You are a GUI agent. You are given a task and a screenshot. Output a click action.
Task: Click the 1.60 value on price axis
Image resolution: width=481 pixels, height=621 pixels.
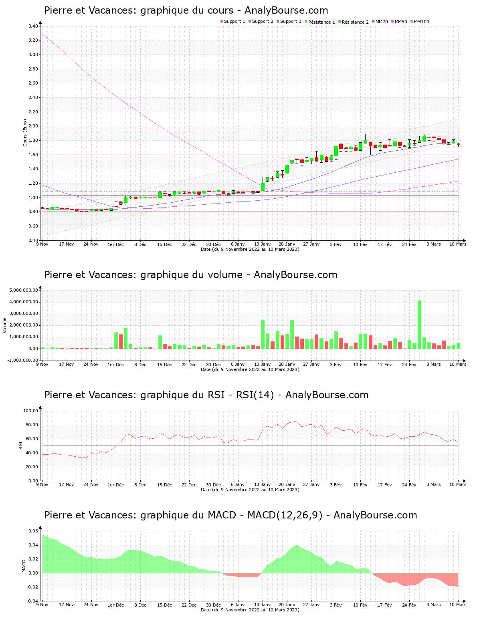33,155
